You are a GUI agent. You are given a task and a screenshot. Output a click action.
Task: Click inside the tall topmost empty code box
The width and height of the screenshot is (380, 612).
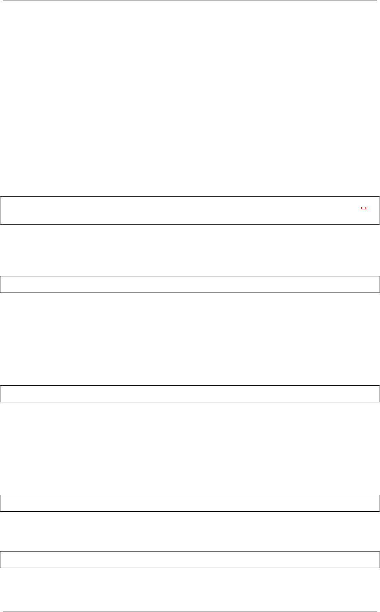pos(190,210)
